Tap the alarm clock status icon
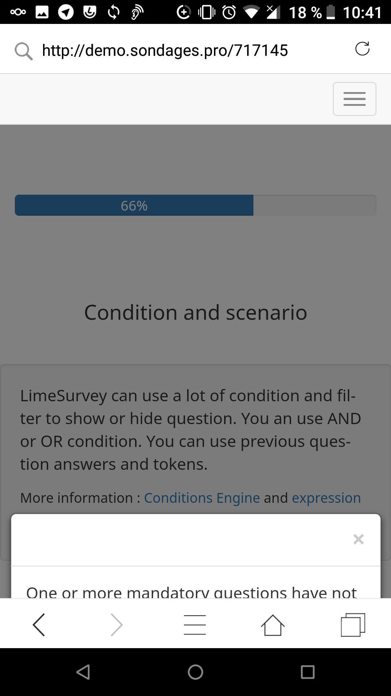Image resolution: width=391 pixels, height=696 pixels. (x=229, y=12)
